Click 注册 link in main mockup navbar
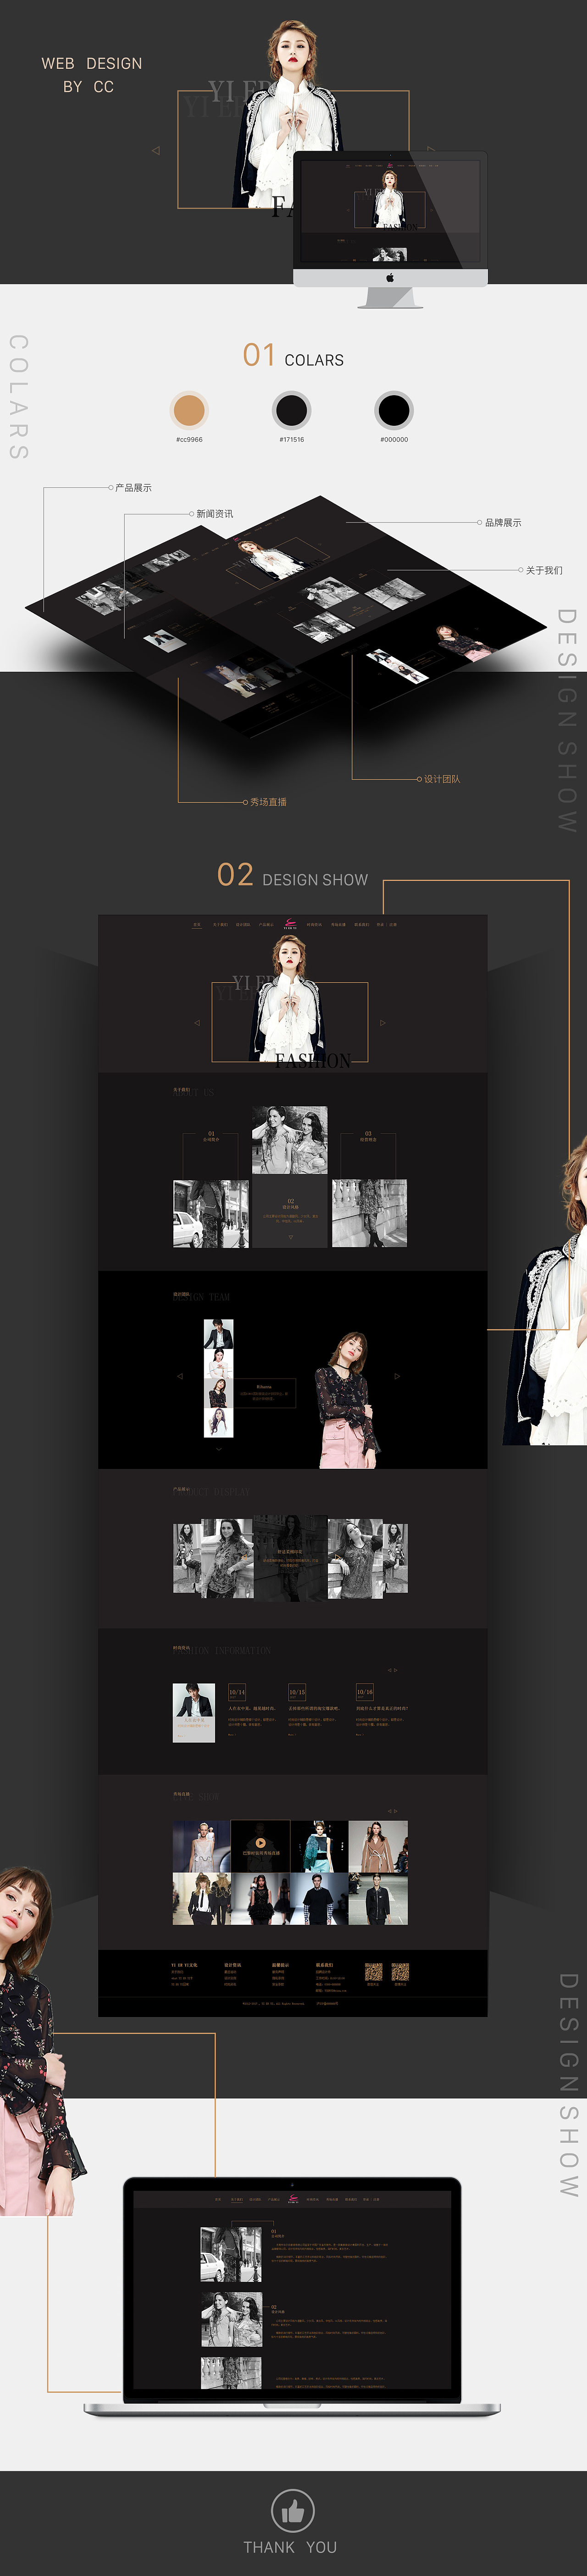587x2576 pixels. (x=393, y=925)
